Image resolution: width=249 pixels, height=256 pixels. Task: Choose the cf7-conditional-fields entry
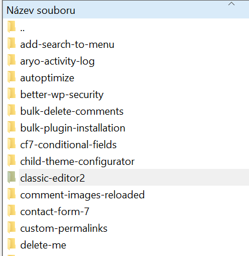(x=68, y=145)
